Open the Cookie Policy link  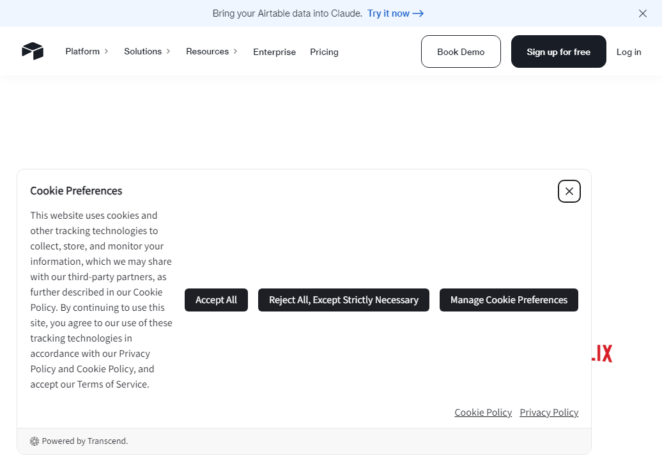coord(483,413)
